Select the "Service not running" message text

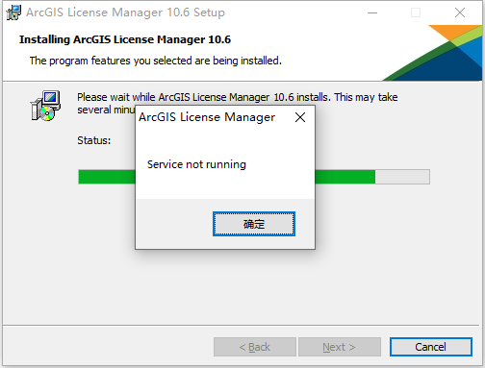(196, 164)
